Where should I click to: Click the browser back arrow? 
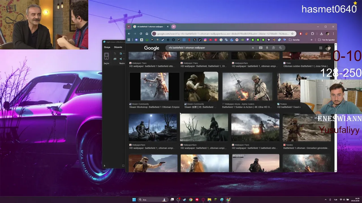[129, 34]
